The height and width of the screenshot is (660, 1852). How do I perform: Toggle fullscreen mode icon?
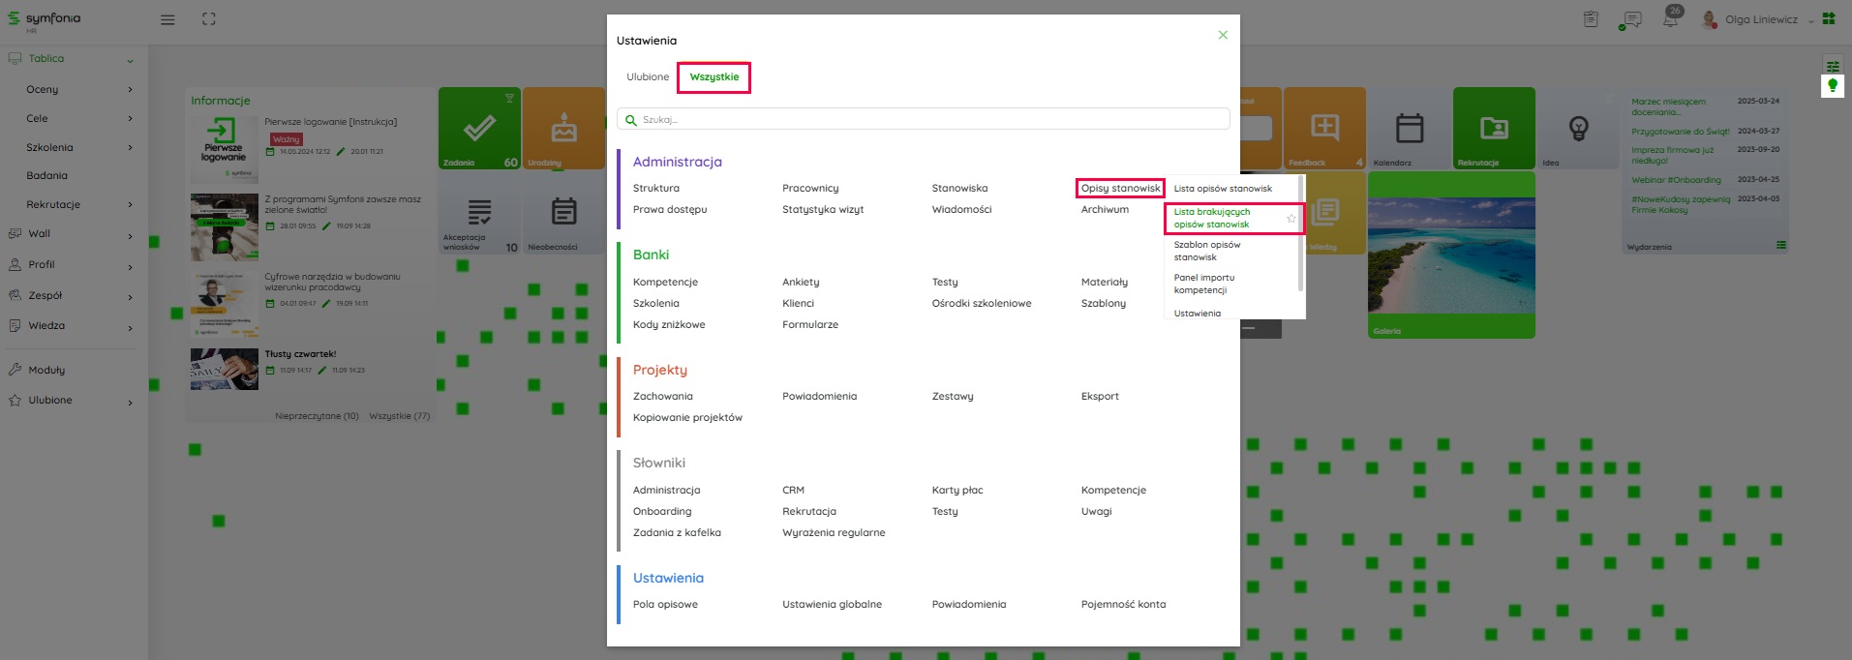209,19
